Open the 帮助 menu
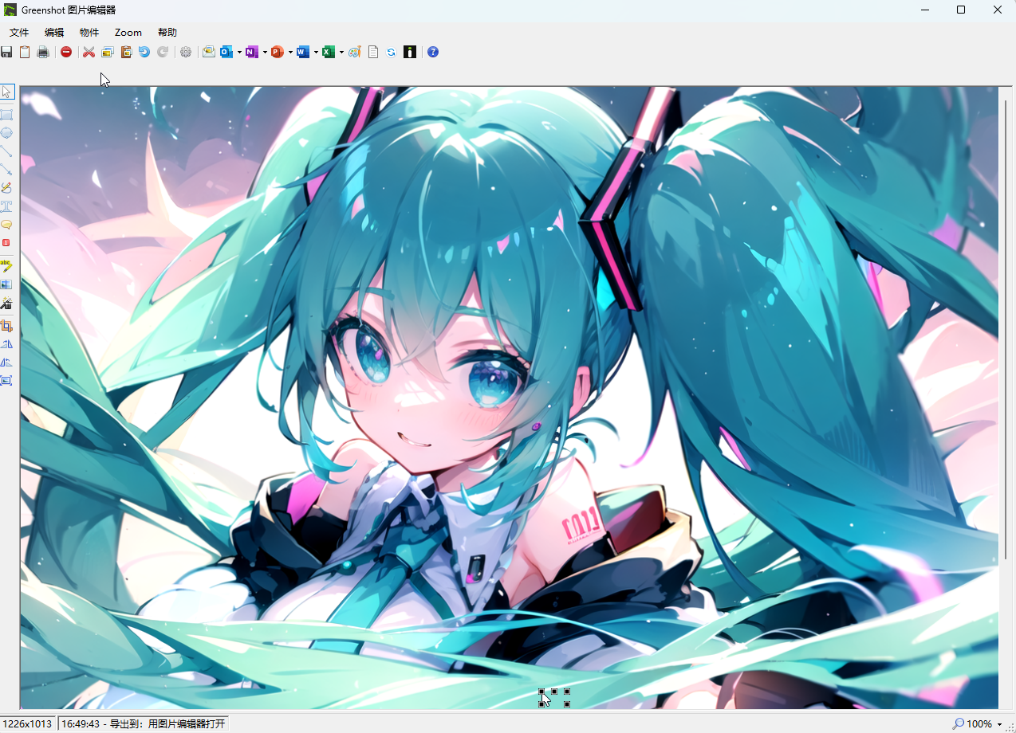 pos(167,33)
